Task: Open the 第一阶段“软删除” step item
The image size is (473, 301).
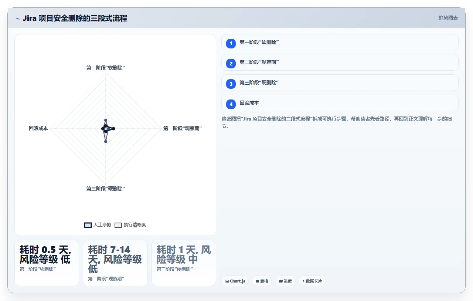Action: tap(340, 42)
